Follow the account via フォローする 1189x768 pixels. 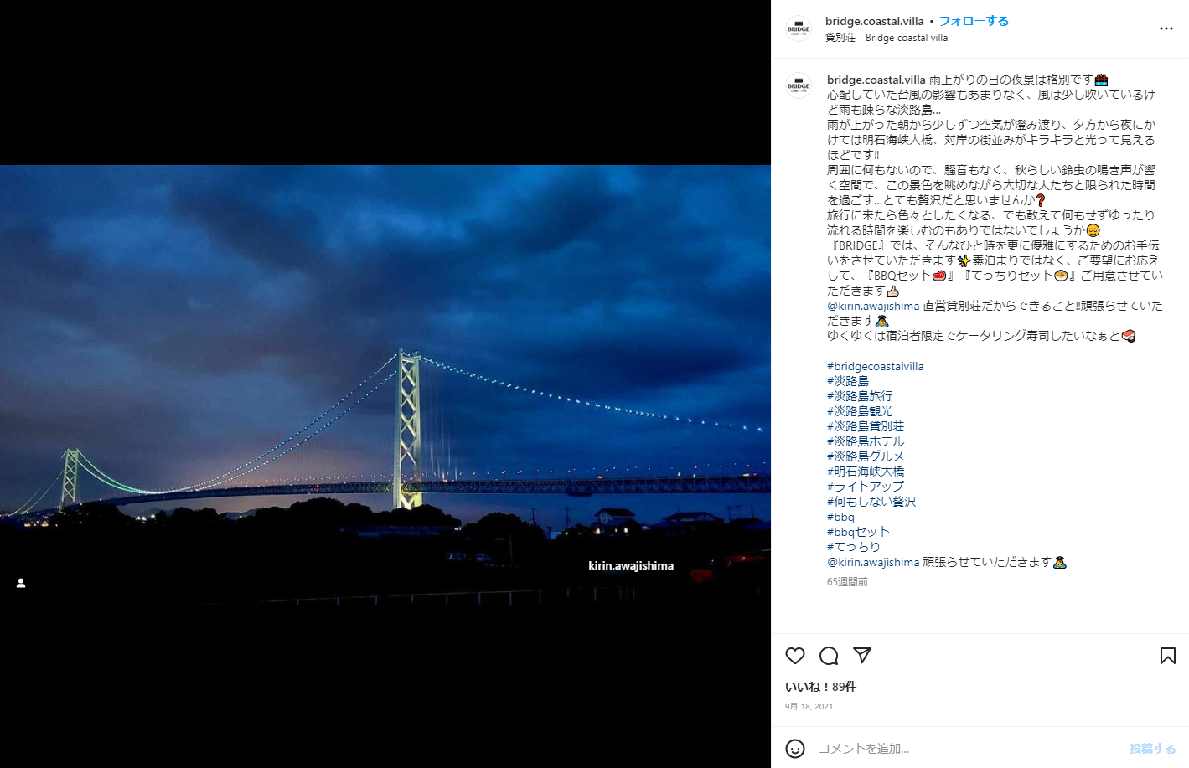(974, 21)
